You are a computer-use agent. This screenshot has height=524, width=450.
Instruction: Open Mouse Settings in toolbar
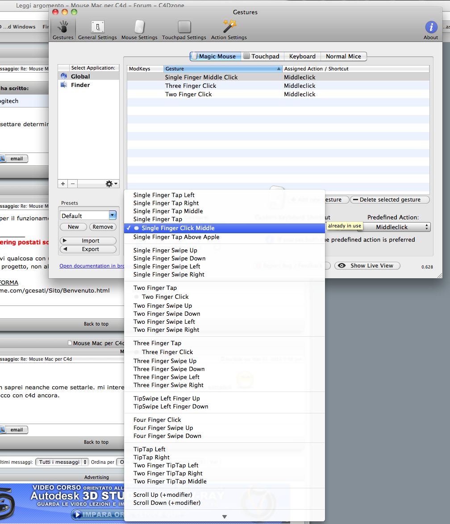pos(139,30)
